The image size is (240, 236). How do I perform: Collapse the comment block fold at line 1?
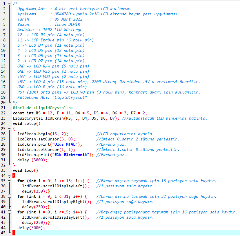coord(9,3)
